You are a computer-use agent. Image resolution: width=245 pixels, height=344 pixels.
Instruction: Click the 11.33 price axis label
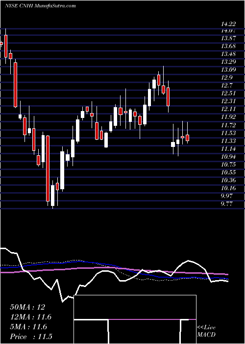[x=228, y=141]
